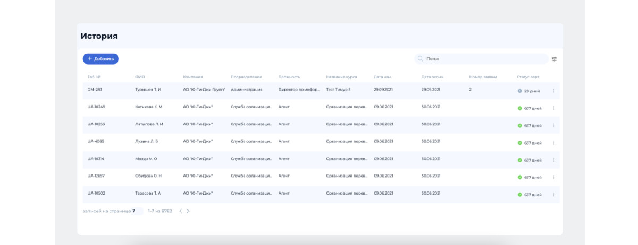Image resolution: width=638 pixels, height=245 pixels.
Task: Open kebab menu for Лузина Л. Б row
Action: (x=553, y=143)
